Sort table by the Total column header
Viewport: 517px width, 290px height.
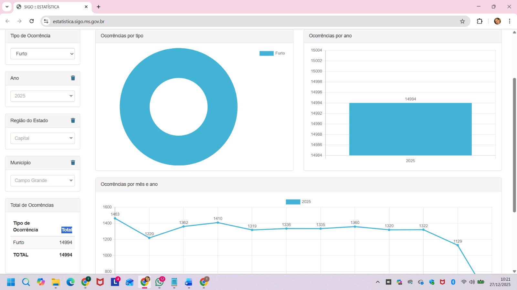(67, 230)
